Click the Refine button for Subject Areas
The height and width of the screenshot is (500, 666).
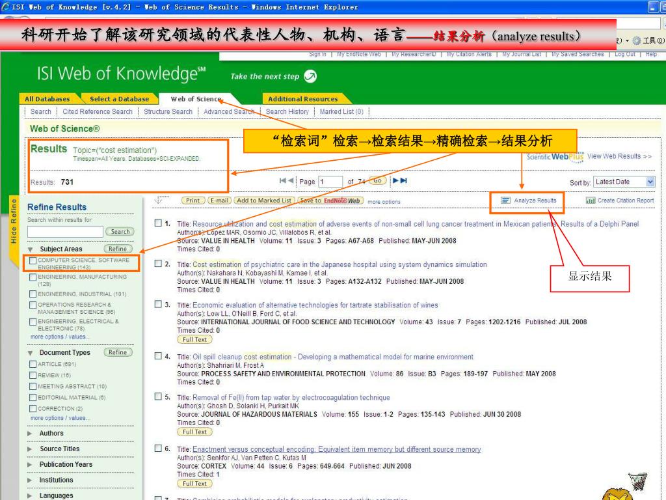point(118,249)
